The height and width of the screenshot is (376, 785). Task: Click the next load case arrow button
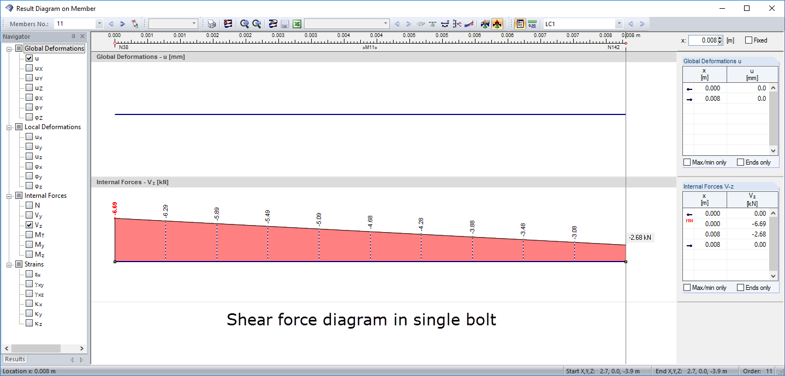coord(643,23)
